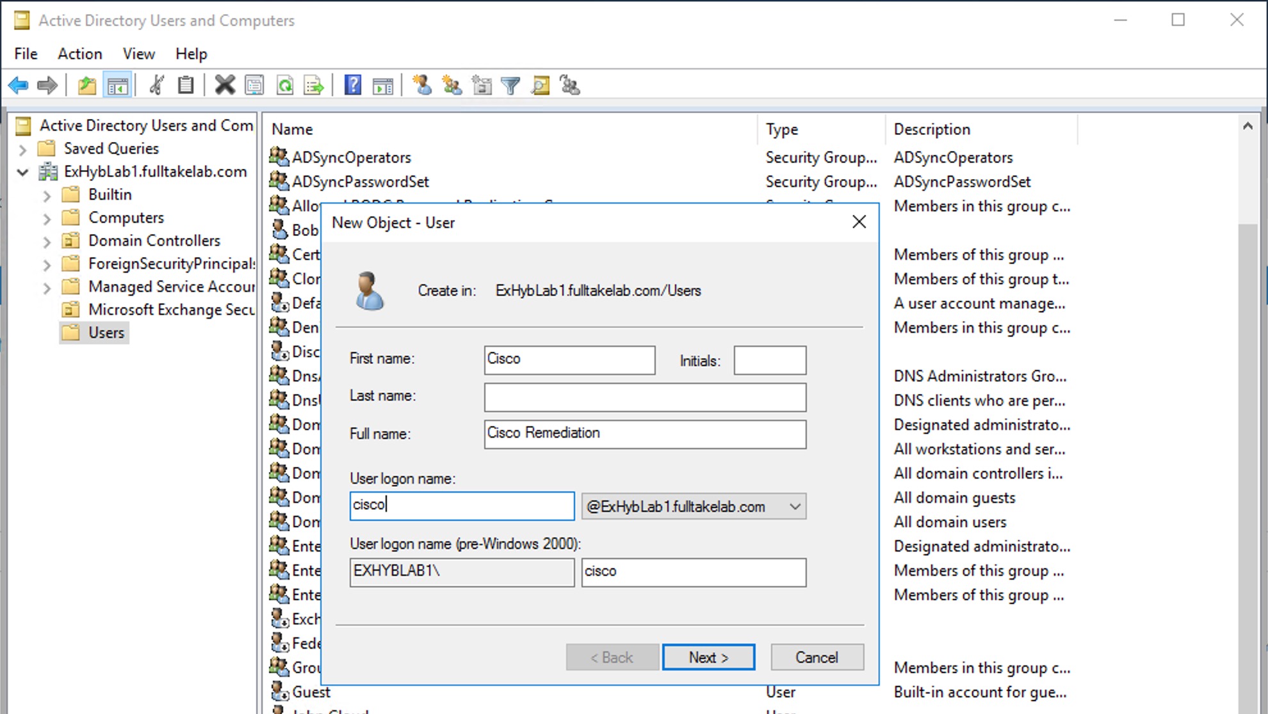Create a new organizational unit
The image size is (1268, 714).
tap(482, 84)
